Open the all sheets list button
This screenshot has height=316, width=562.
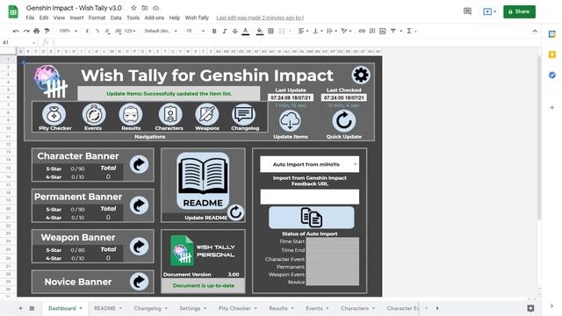click(32, 308)
